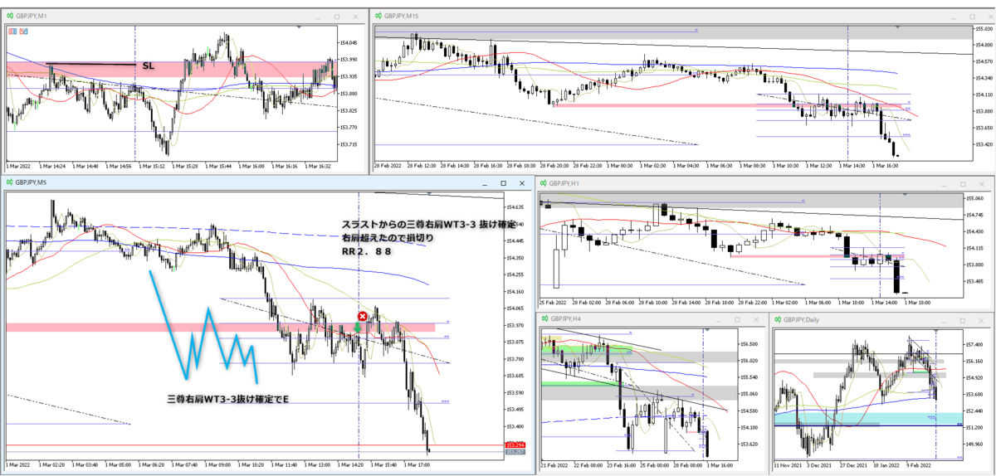Maximize the GBPJPY,M1 chart window

[x=337, y=16]
